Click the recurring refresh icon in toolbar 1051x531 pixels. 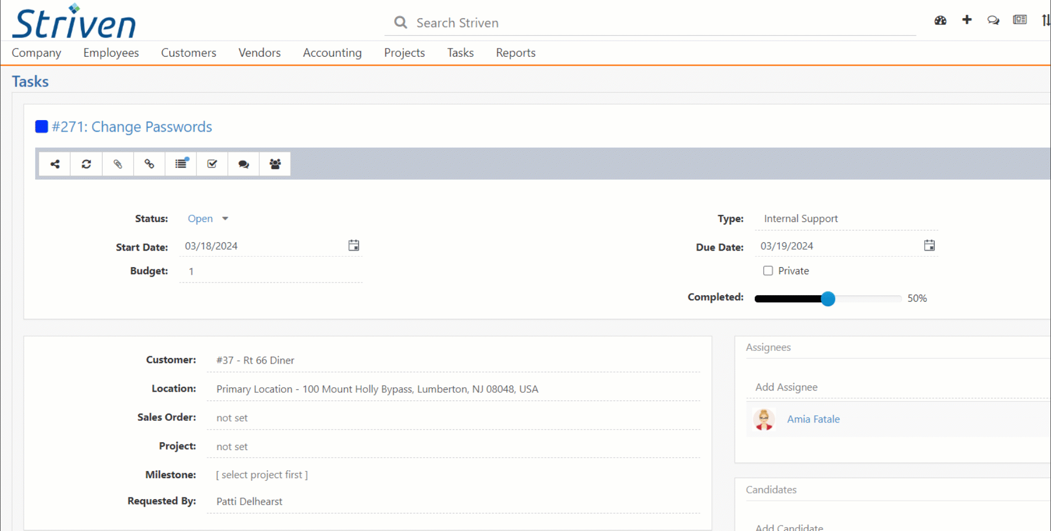tap(86, 164)
